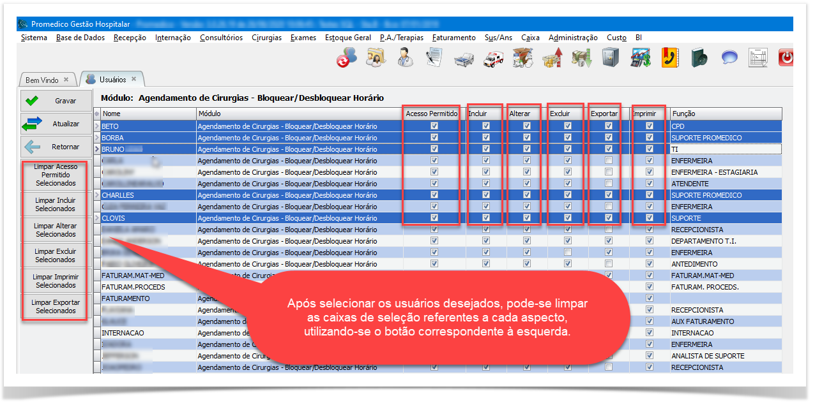Close the Usuários tab

pyautogui.click(x=134, y=79)
